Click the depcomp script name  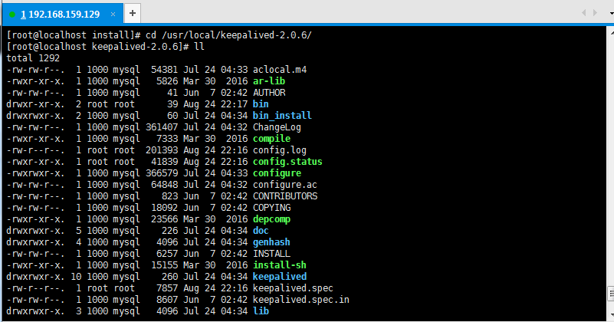pos(272,219)
